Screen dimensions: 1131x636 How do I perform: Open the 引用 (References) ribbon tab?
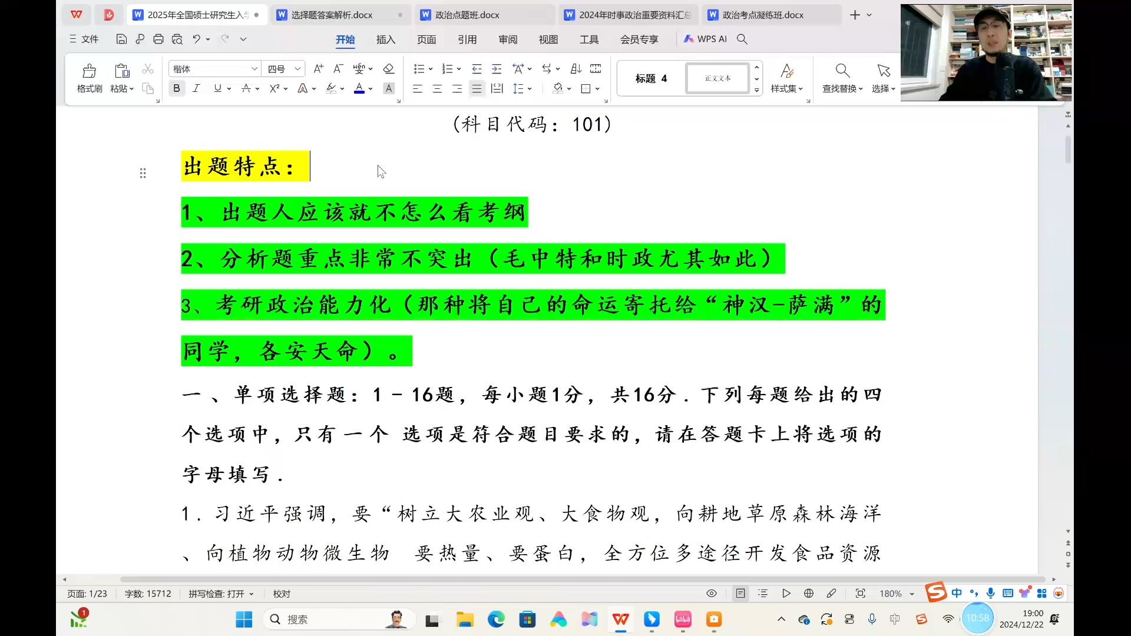tap(467, 39)
